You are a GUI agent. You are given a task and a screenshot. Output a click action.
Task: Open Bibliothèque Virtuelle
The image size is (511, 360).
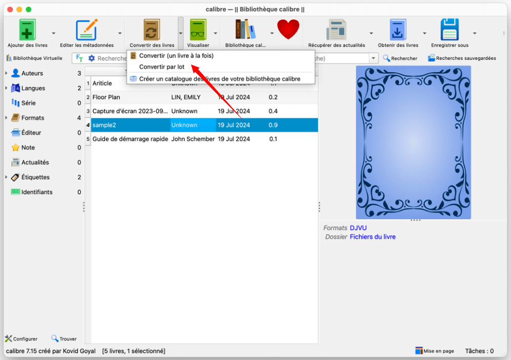click(34, 58)
